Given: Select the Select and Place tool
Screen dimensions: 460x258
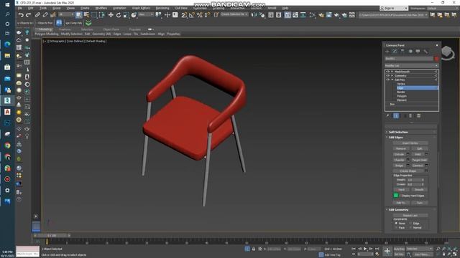Looking at the screenshot, I should 134,15.
